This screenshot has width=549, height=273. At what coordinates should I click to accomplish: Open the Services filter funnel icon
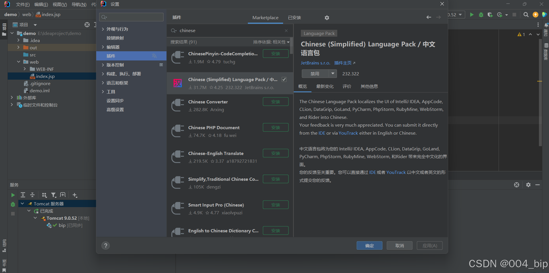pyautogui.click(x=54, y=195)
